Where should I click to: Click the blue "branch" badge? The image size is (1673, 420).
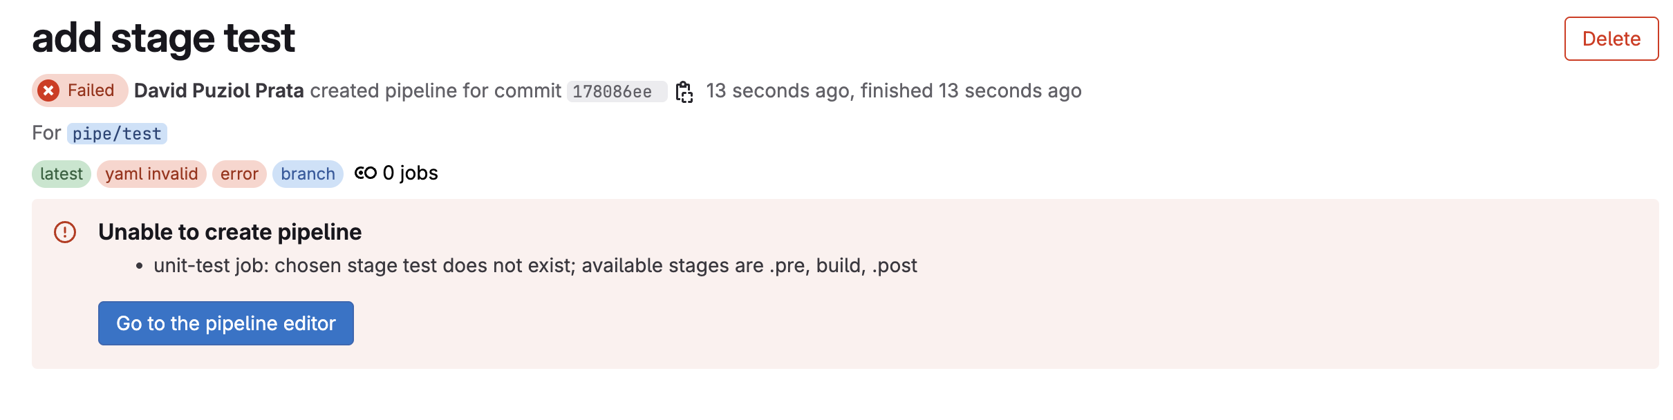(x=308, y=174)
